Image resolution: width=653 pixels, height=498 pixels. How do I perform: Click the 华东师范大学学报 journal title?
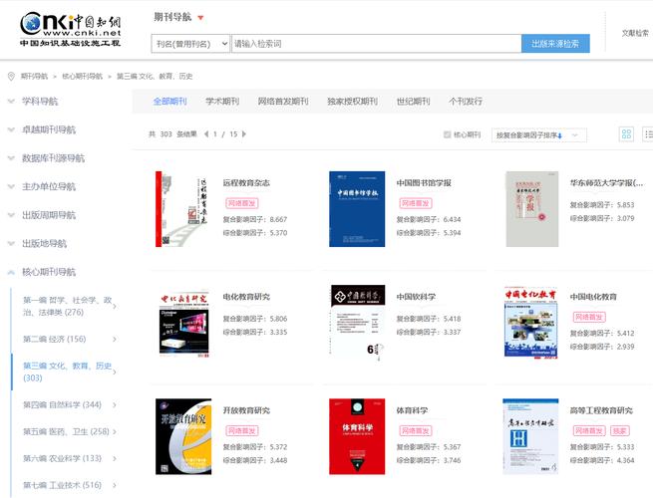(606, 182)
